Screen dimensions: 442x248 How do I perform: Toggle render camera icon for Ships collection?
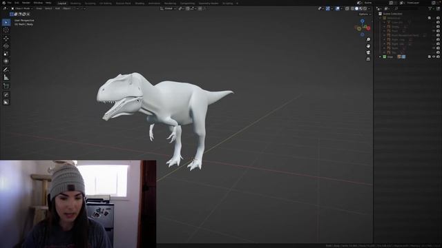(x=438, y=56)
